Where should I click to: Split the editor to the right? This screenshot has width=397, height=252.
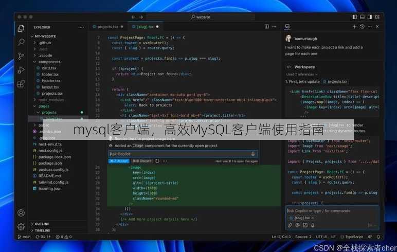[x=266, y=26]
